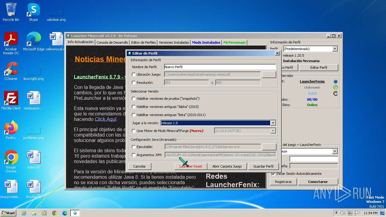
Task: Open Microsoft Edge desktop shortcut
Action: [33, 42]
